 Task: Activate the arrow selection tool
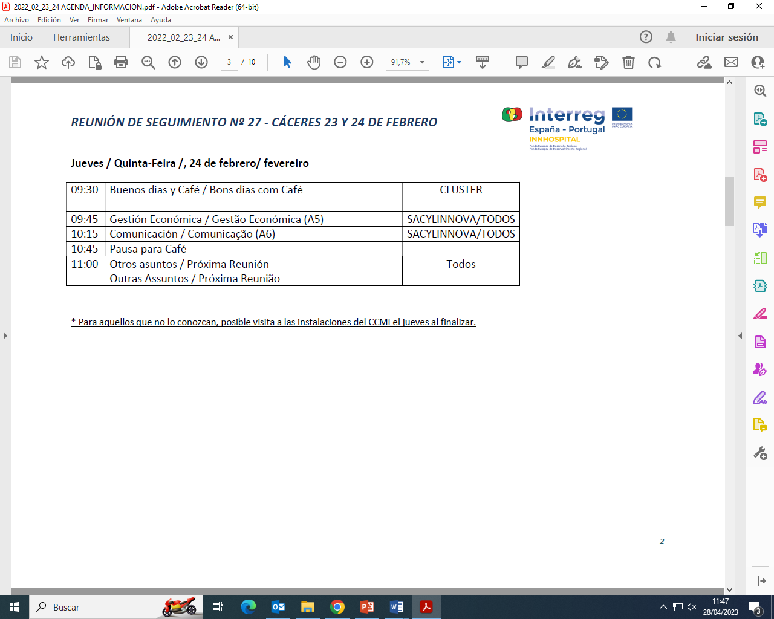(287, 62)
